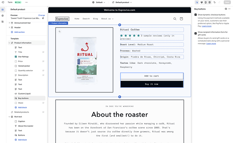Show the hidden Quantity selector block
Image resolution: width=233 pixels, height=143 pixels.
pos(43,70)
